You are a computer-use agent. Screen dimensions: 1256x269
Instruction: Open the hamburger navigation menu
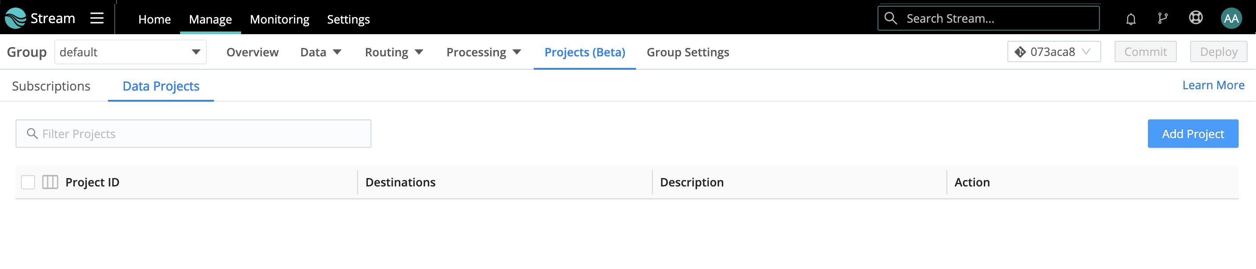click(97, 18)
